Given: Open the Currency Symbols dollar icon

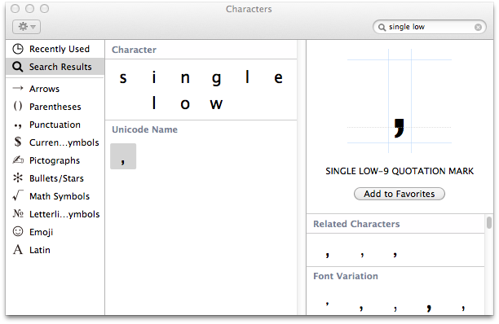Looking at the screenshot, I should (x=18, y=142).
